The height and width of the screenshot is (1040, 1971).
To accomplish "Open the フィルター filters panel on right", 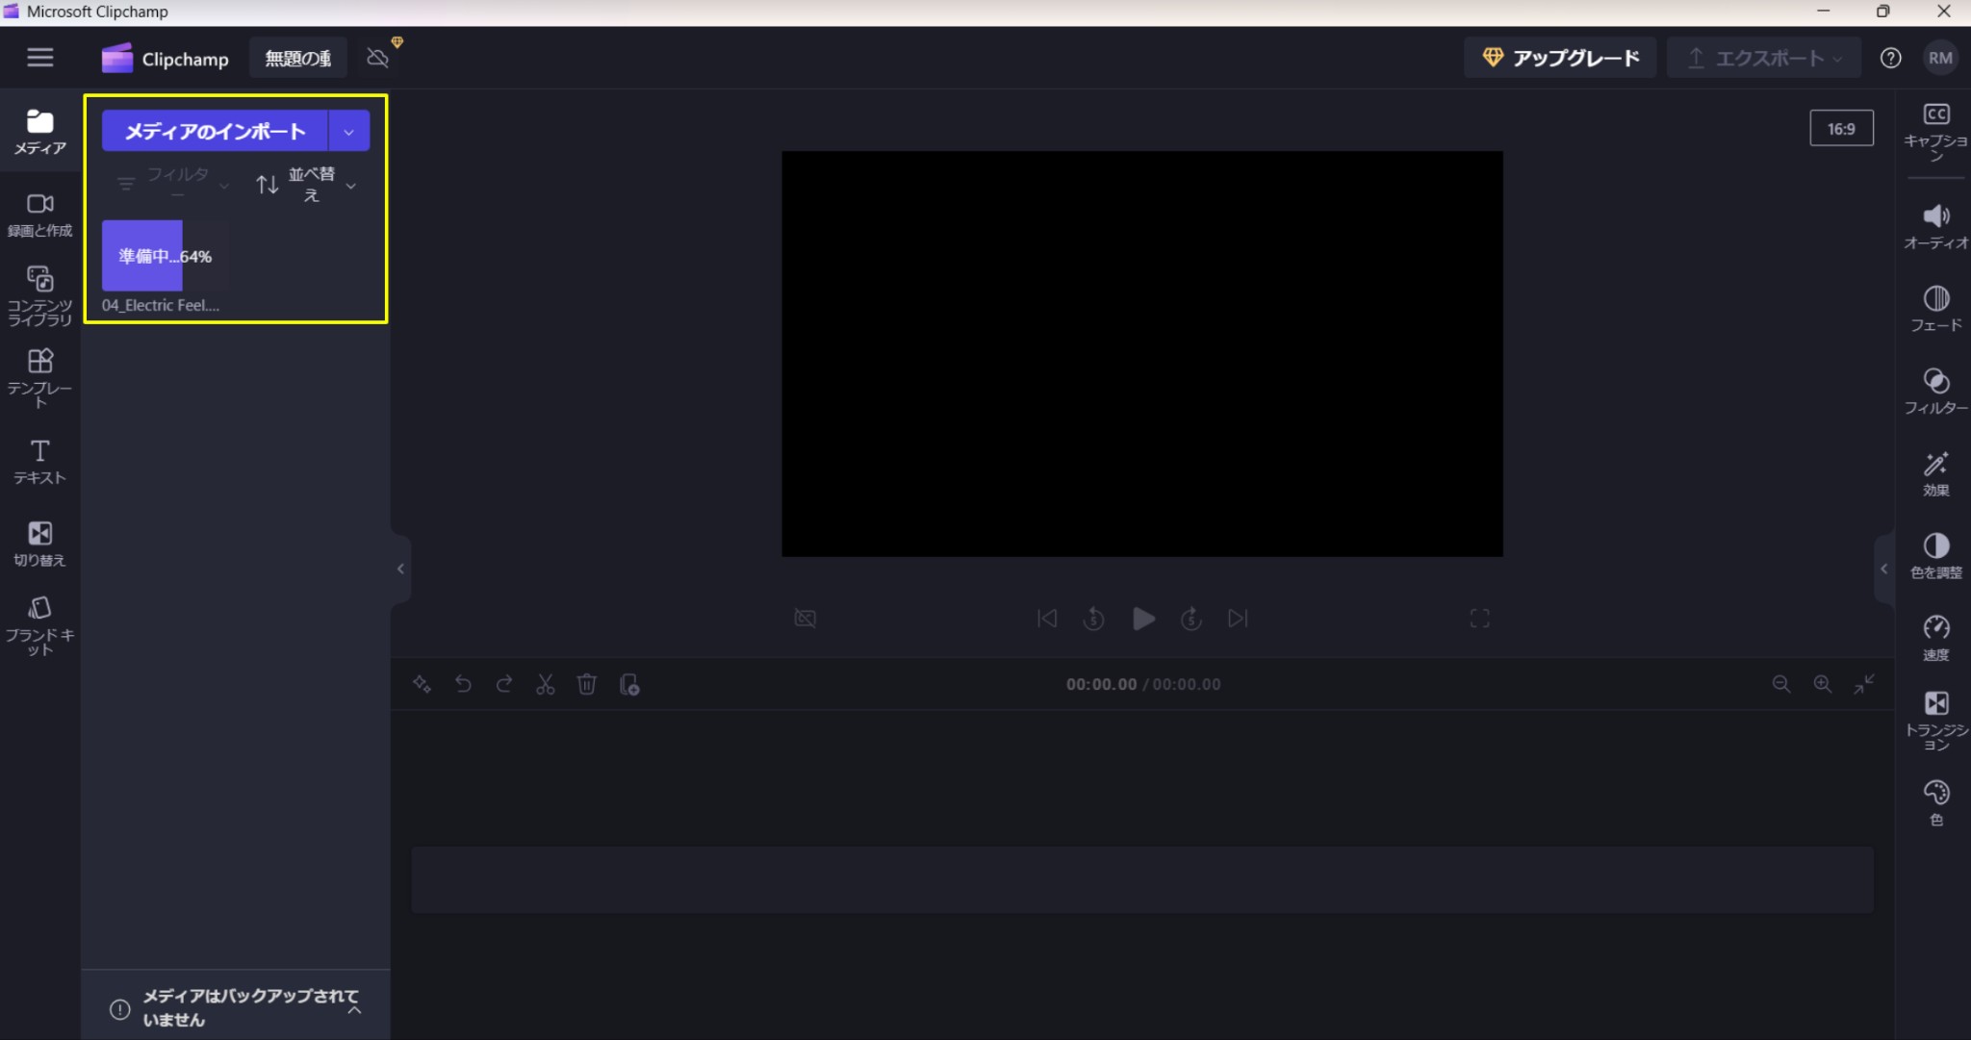I will coord(1935,391).
